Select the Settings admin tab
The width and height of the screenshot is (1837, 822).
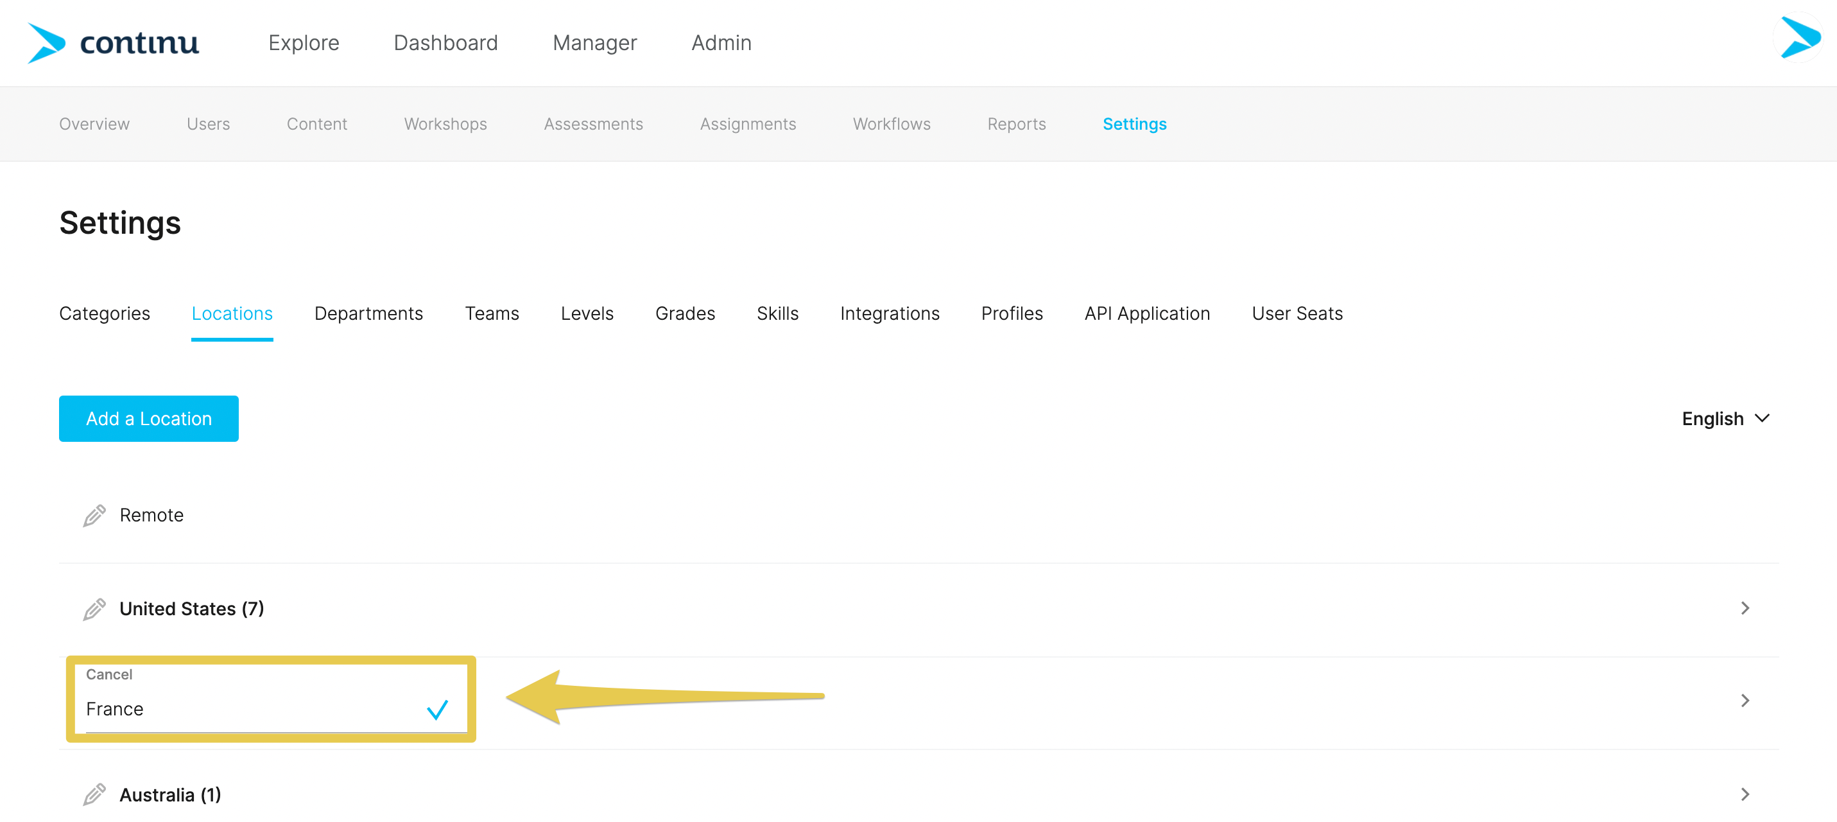[1135, 124]
